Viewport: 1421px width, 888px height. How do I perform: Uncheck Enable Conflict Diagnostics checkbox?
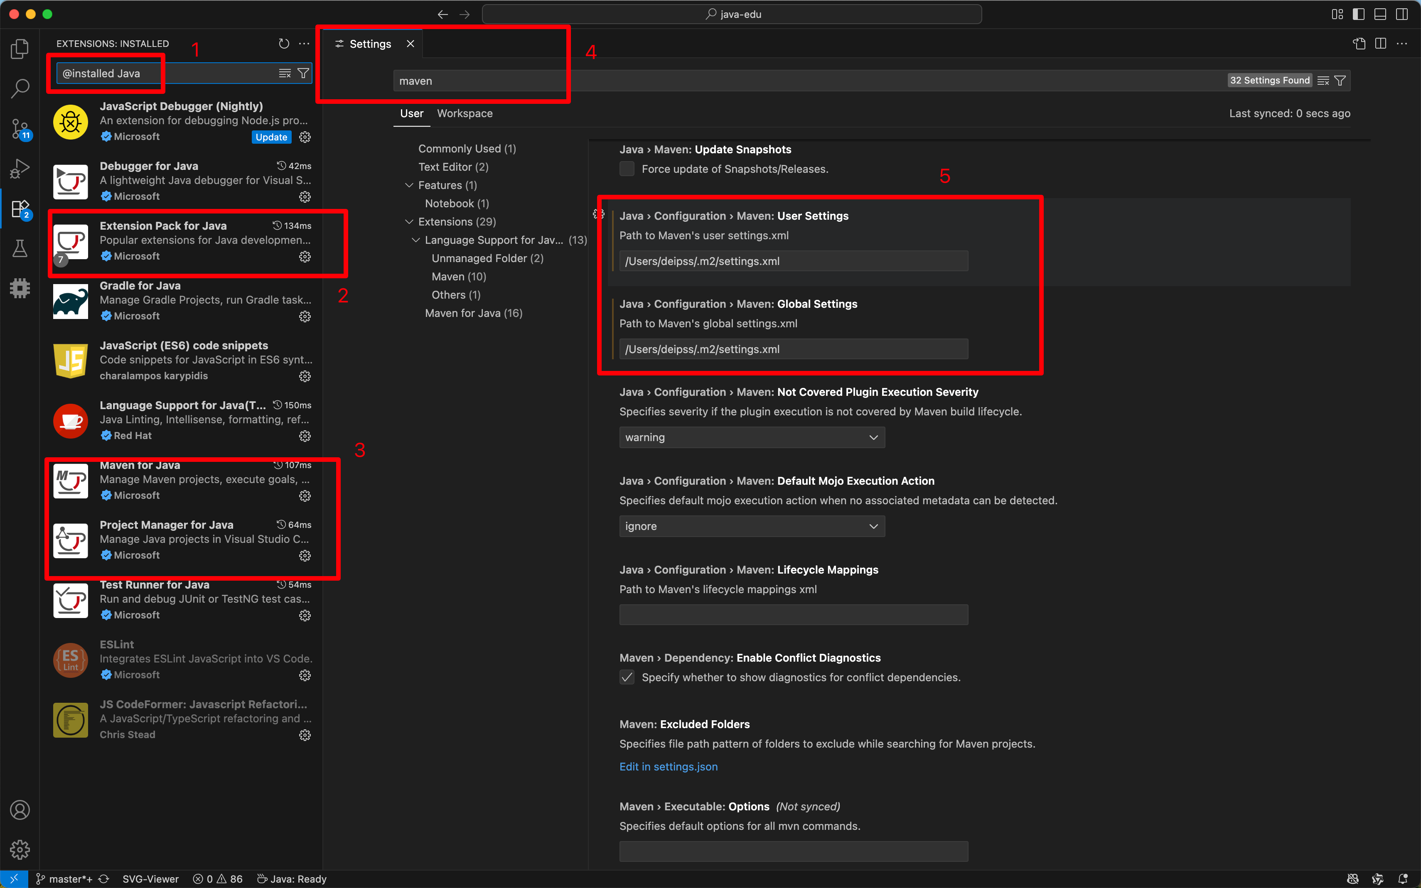(x=627, y=678)
